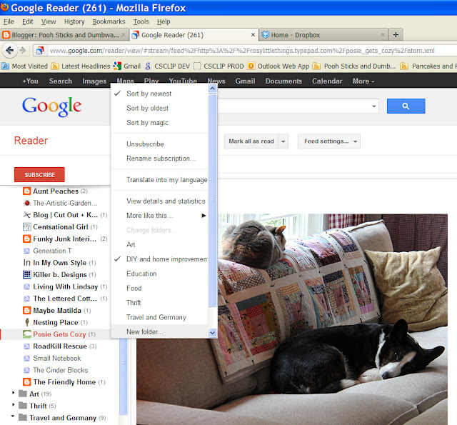Click the Mark all as read button
The image size is (457, 425).
coord(251,141)
